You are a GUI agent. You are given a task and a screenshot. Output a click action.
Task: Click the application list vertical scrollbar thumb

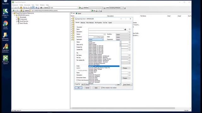click(x=120, y=45)
